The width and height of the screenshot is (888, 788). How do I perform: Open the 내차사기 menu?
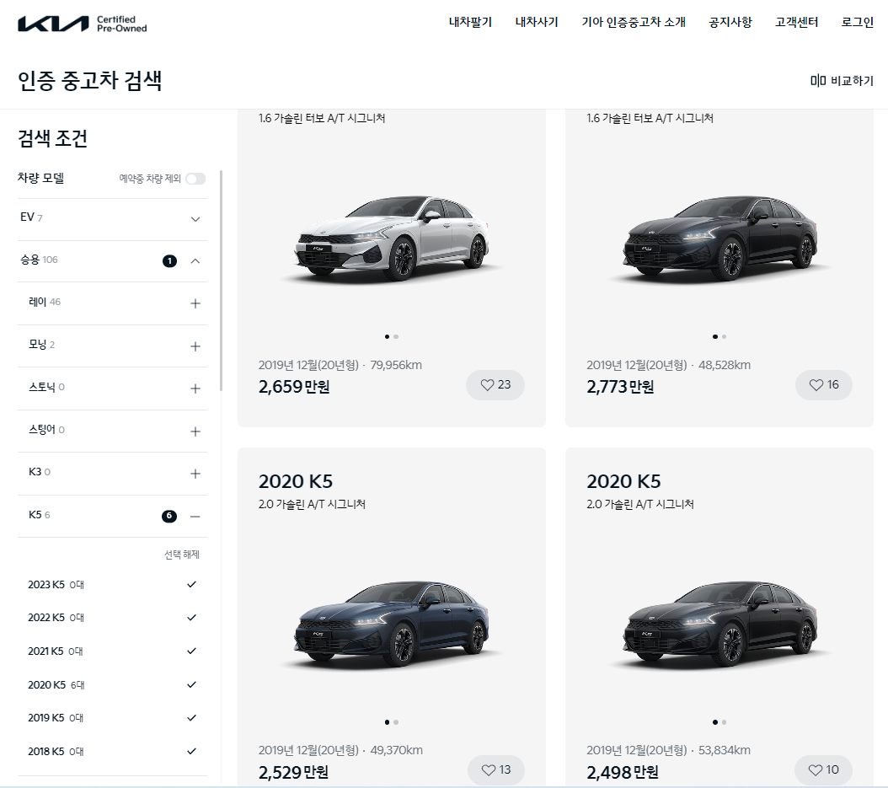click(537, 22)
